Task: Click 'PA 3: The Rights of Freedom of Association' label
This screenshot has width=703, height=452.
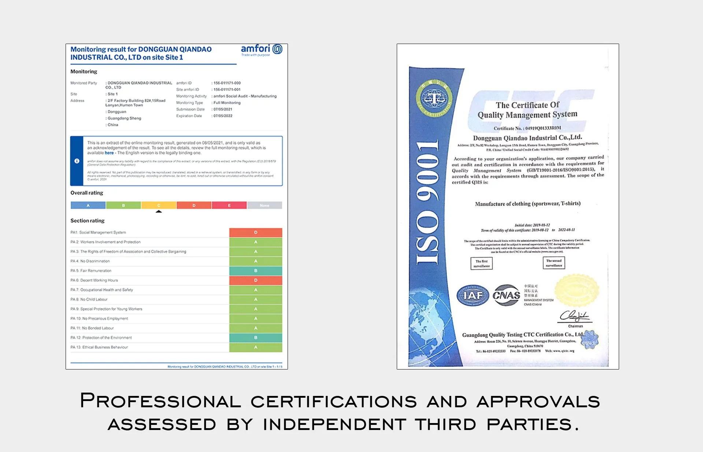Action: click(128, 251)
